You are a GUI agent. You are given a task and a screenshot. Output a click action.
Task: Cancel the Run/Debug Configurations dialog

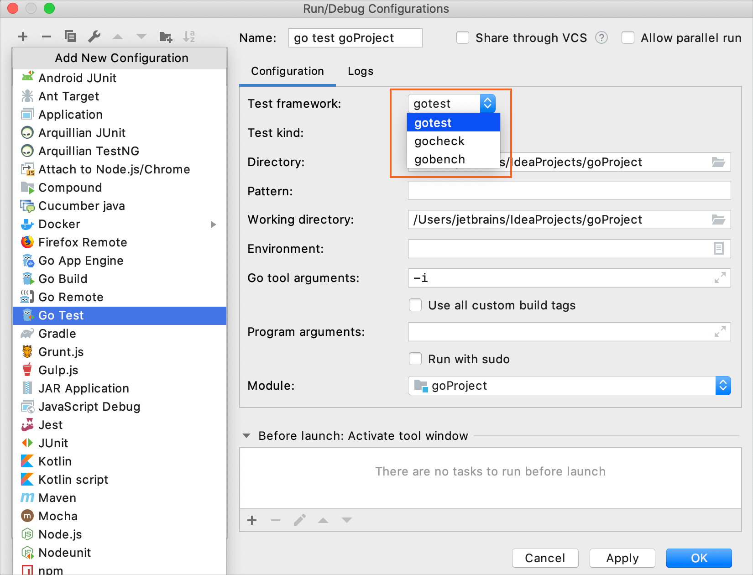tap(544, 558)
